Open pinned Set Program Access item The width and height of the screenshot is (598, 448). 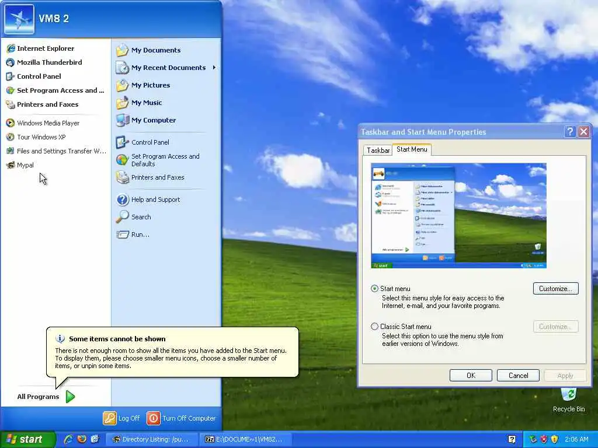pos(55,90)
